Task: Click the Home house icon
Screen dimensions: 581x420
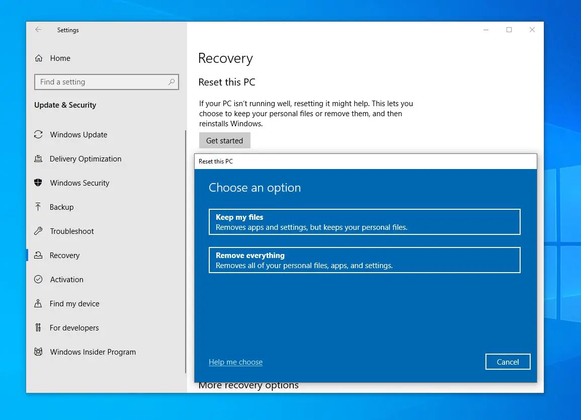Action: click(39, 58)
